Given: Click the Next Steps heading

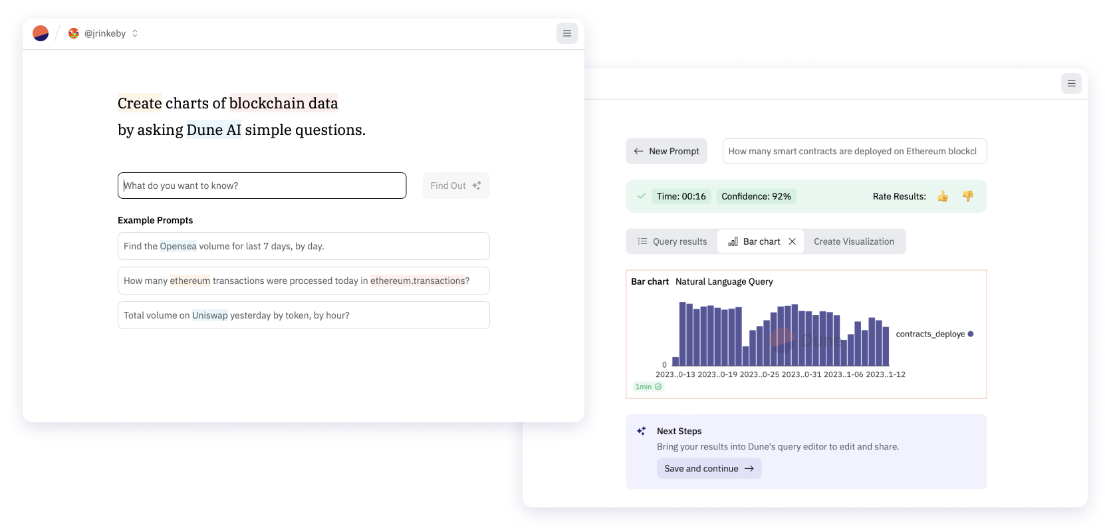Looking at the screenshot, I should pos(679,431).
